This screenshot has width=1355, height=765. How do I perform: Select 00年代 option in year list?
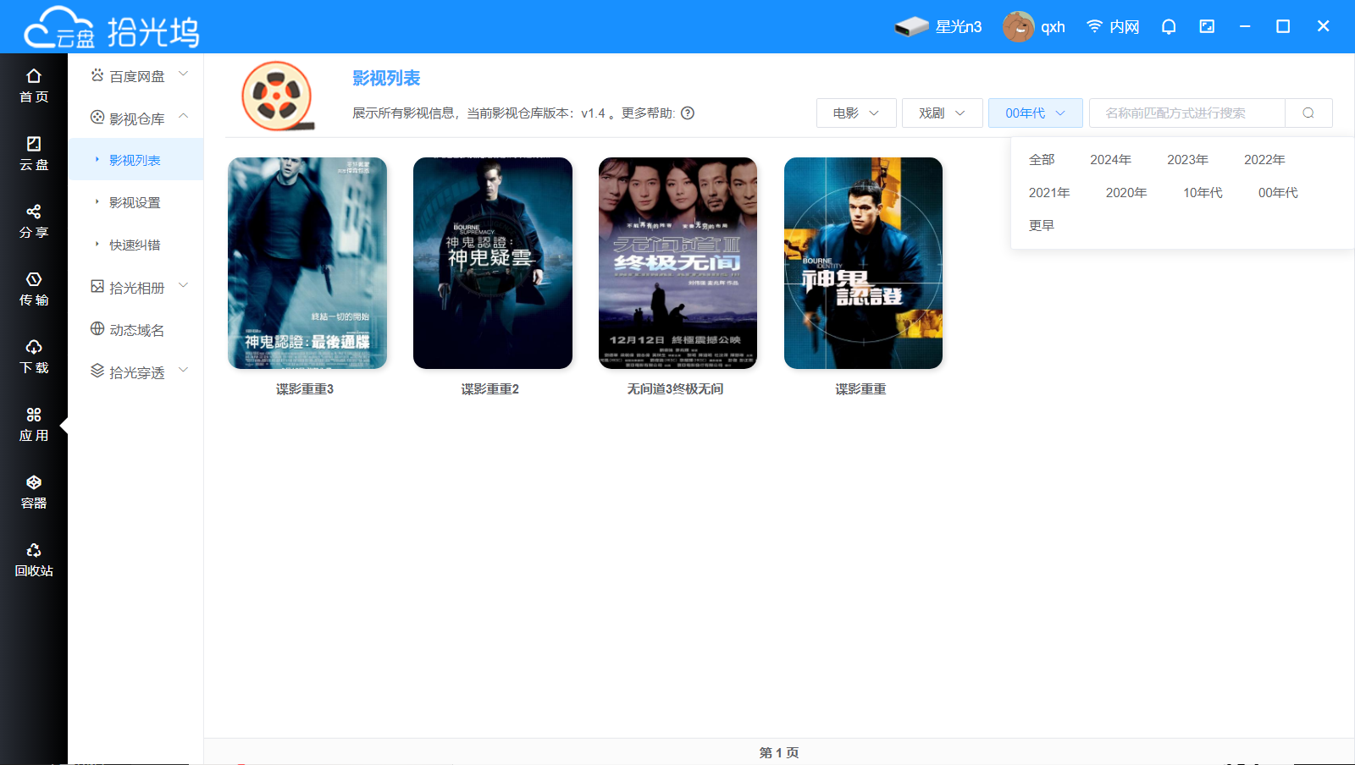1278,193
